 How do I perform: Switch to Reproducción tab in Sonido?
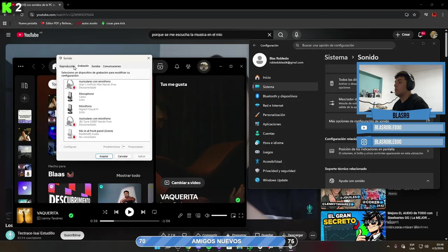point(67,66)
